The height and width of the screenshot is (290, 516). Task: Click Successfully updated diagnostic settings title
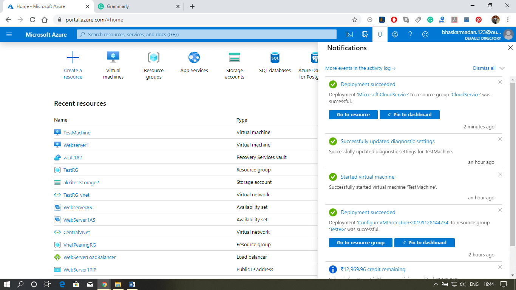tap(388, 141)
